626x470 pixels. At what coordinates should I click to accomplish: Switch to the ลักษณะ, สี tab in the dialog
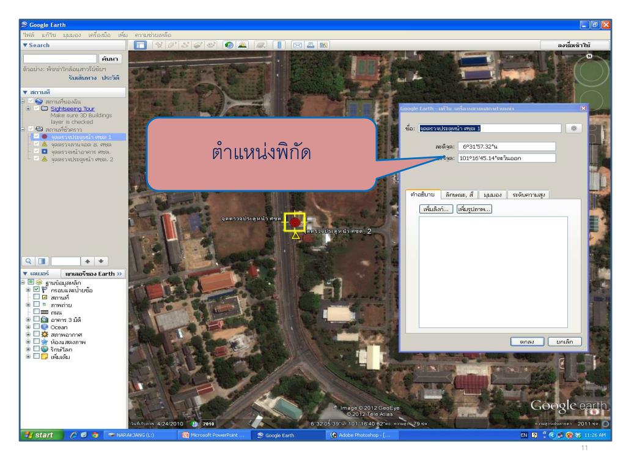459,195
